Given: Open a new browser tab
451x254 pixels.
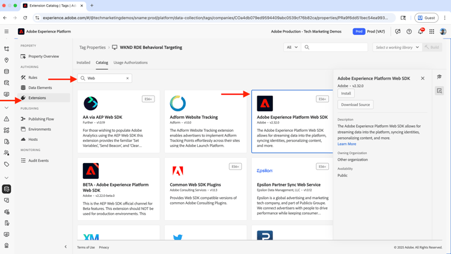Looking at the screenshot, I should (x=92, y=5).
